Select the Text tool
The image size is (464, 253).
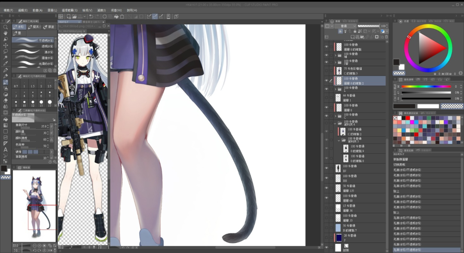point(5,150)
